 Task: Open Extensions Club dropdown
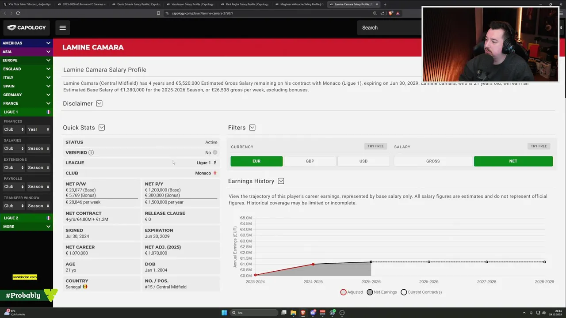point(13,168)
